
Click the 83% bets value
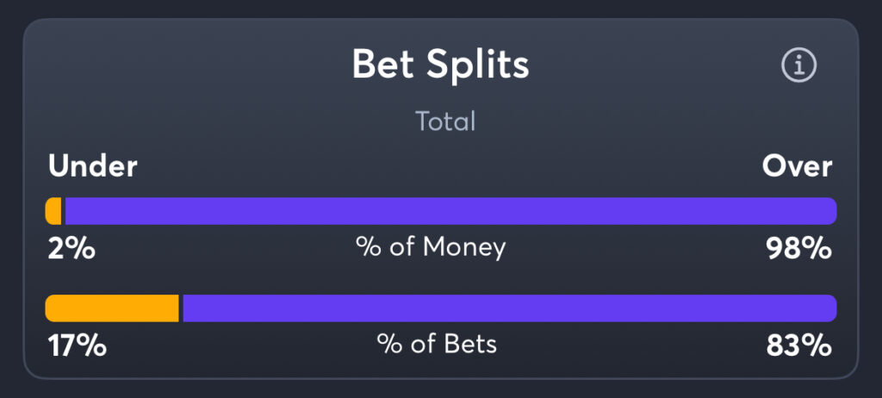click(798, 346)
